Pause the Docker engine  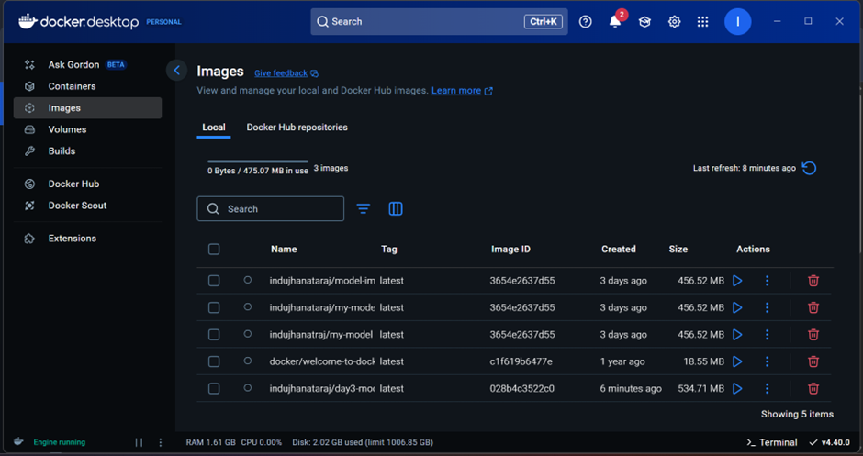click(x=139, y=442)
